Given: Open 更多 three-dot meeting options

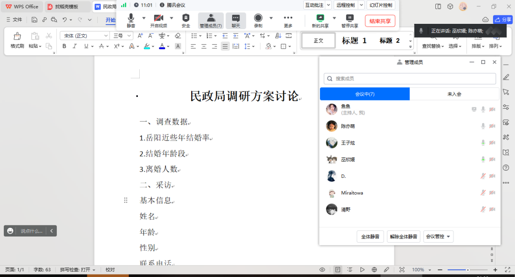Looking at the screenshot, I should tap(288, 18).
